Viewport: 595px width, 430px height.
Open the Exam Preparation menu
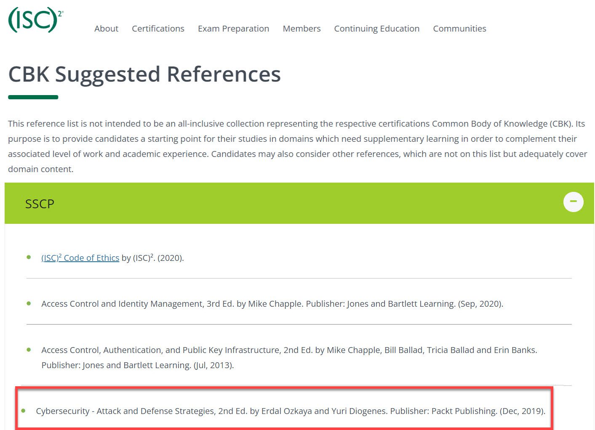(x=233, y=29)
